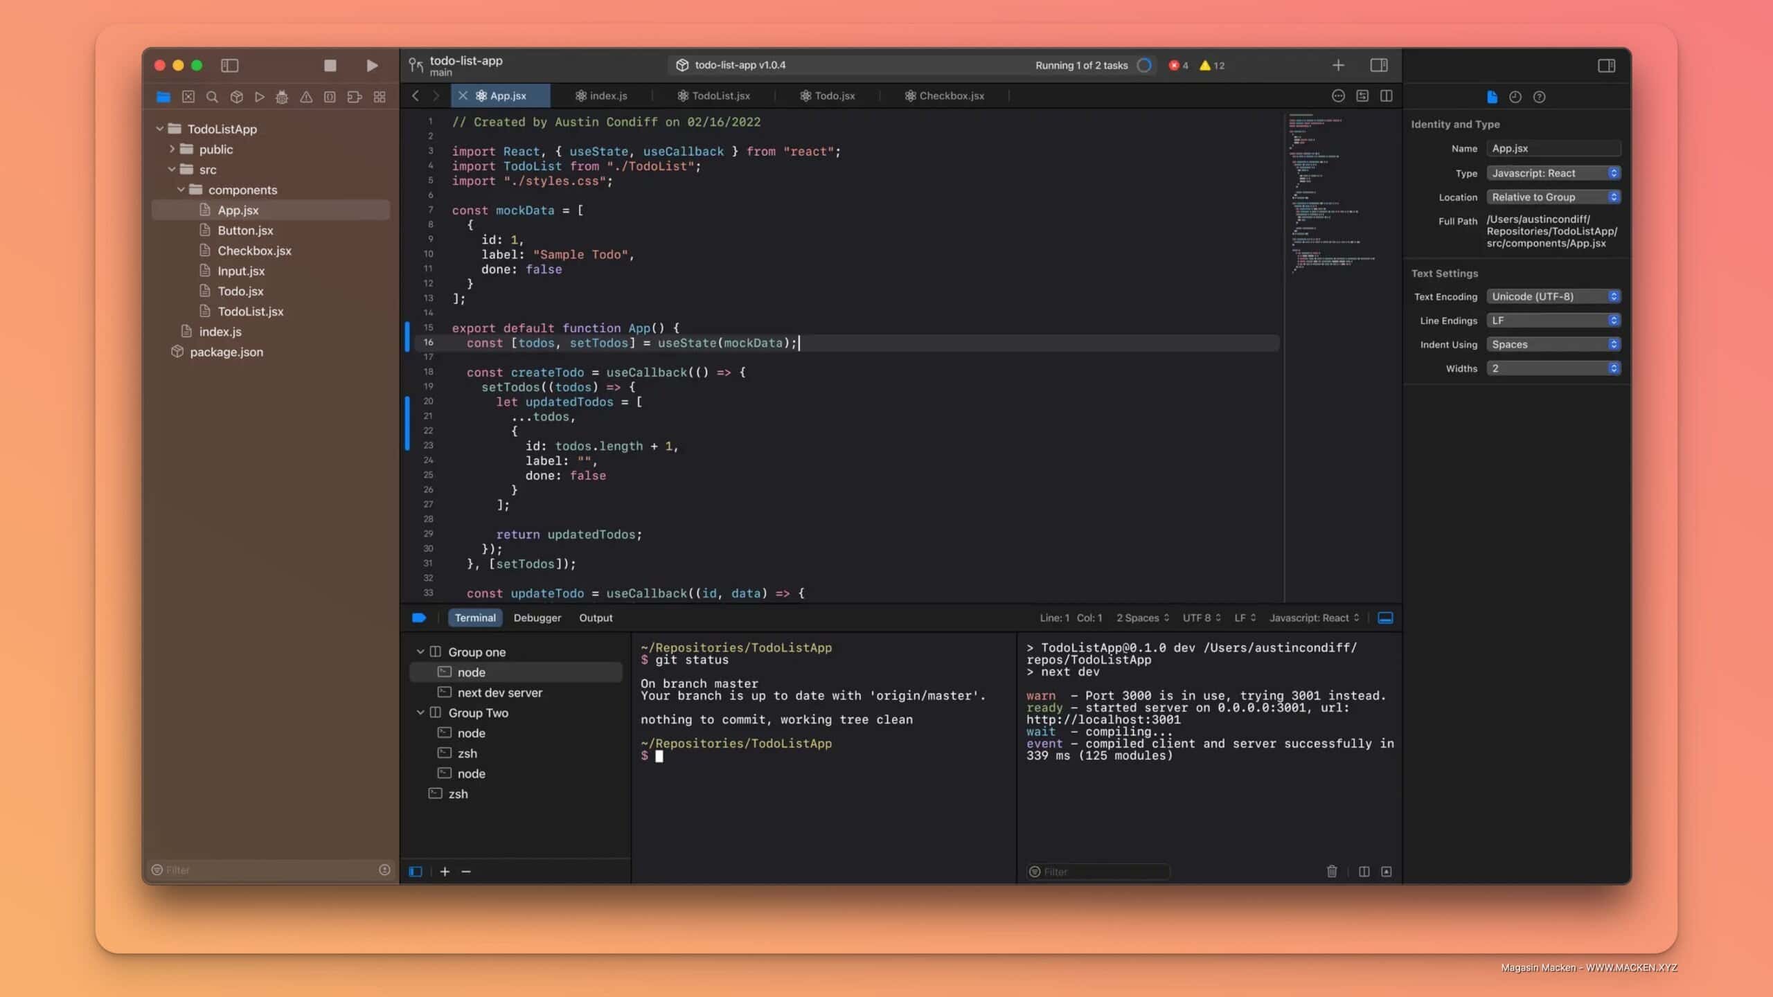Open Button.jsx in the file tree
Screen dimensions: 1773x997
(x=245, y=230)
